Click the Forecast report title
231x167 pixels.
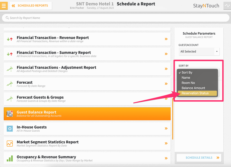click(x=25, y=82)
